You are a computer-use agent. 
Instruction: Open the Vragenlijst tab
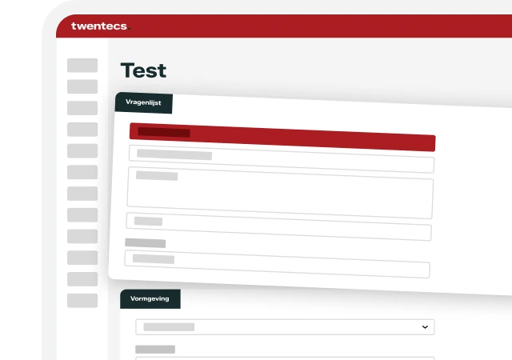coord(144,103)
